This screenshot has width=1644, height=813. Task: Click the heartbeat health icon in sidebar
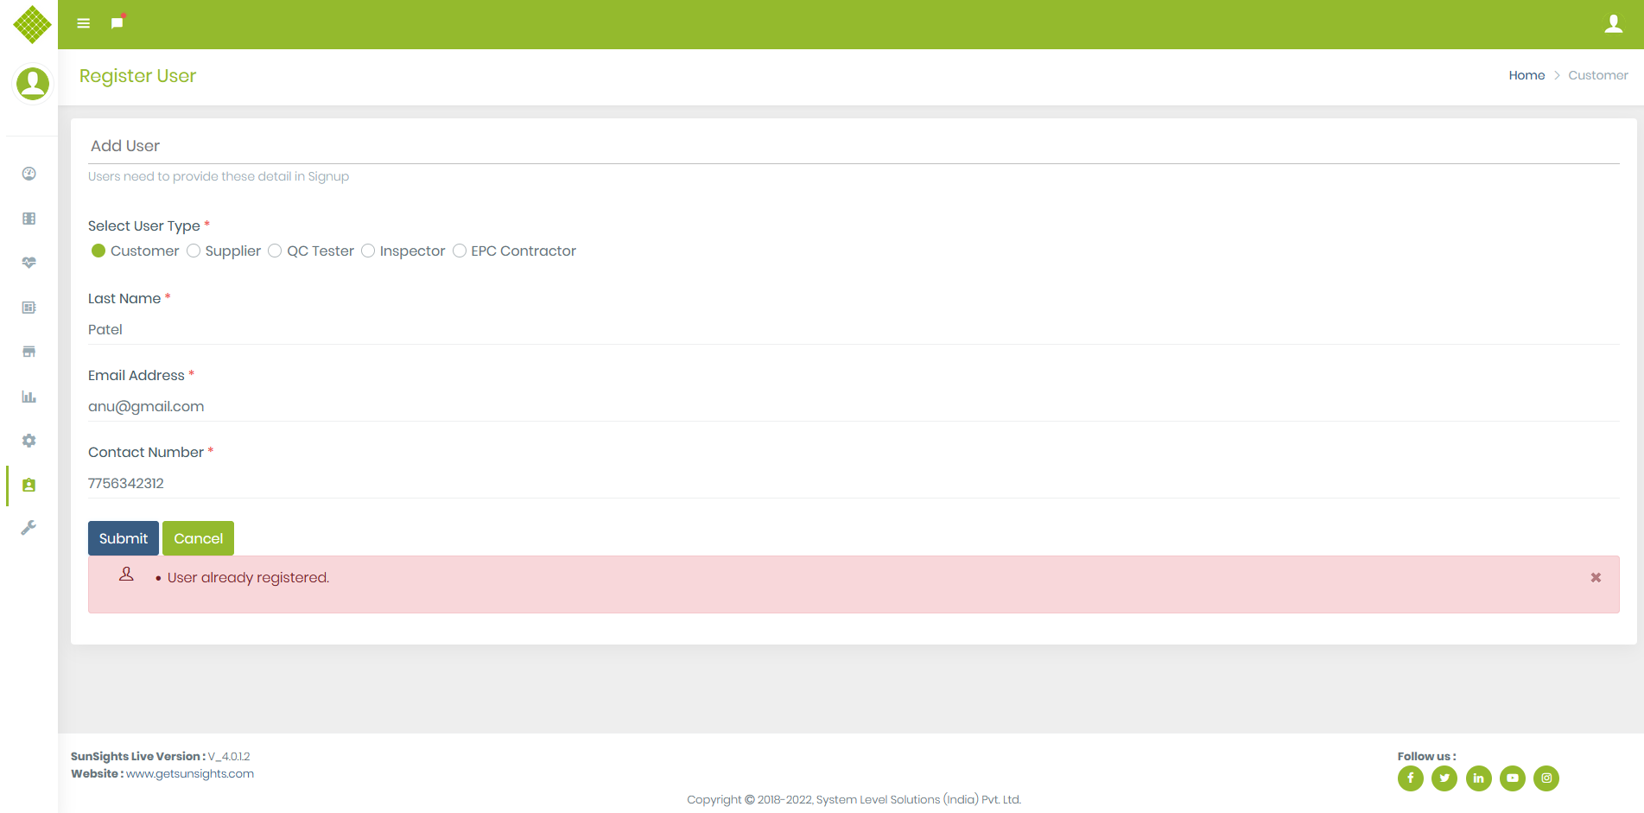point(29,263)
